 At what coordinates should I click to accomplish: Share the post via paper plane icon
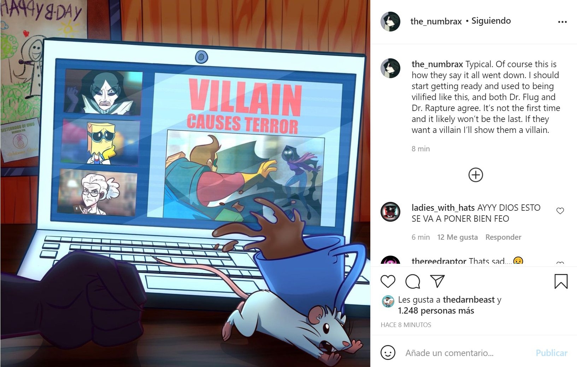tap(437, 281)
